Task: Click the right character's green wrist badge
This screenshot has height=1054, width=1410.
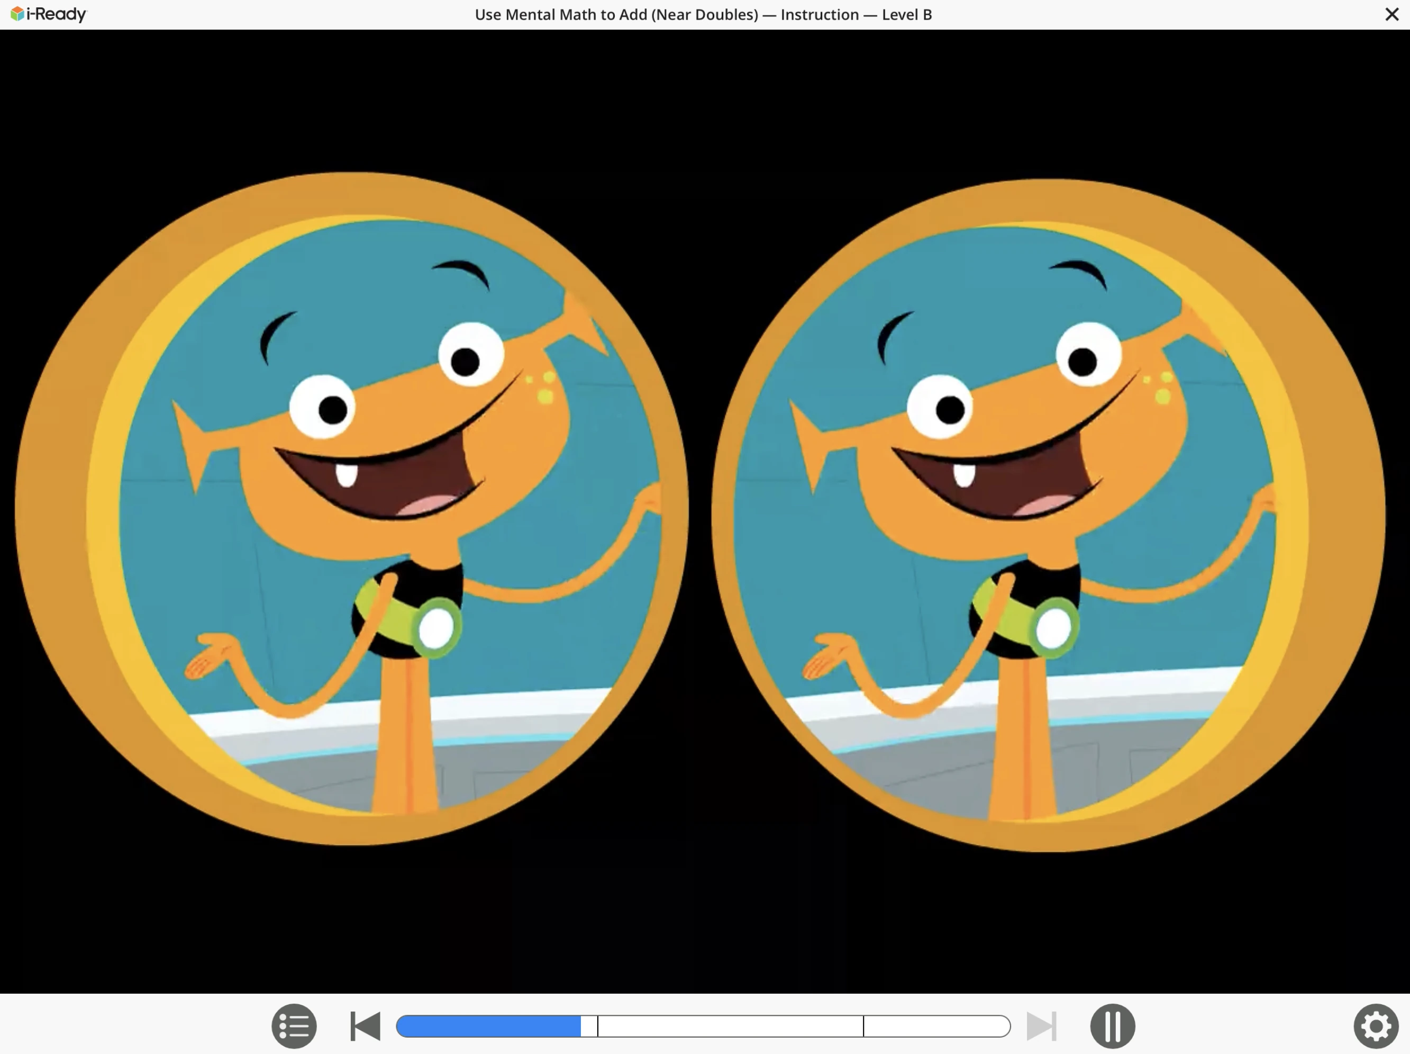Action: tap(1054, 628)
